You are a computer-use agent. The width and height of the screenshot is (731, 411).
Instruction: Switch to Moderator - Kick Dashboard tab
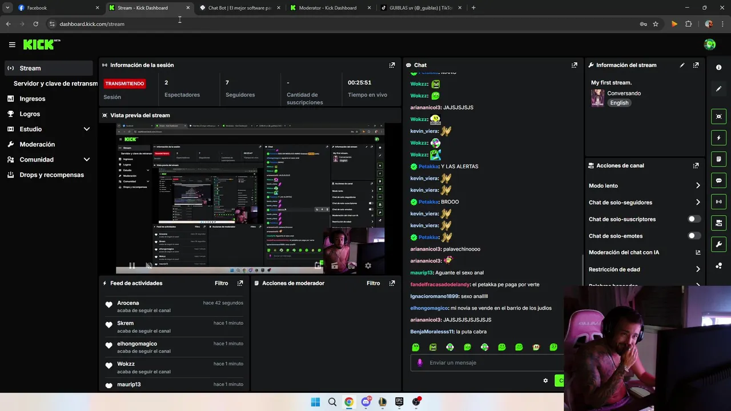click(330, 8)
